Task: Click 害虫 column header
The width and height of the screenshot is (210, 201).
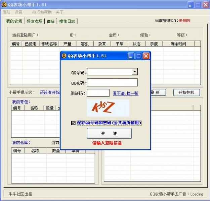Action: [85, 44]
